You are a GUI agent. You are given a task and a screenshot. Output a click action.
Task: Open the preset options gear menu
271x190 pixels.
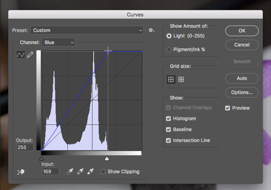(x=152, y=30)
